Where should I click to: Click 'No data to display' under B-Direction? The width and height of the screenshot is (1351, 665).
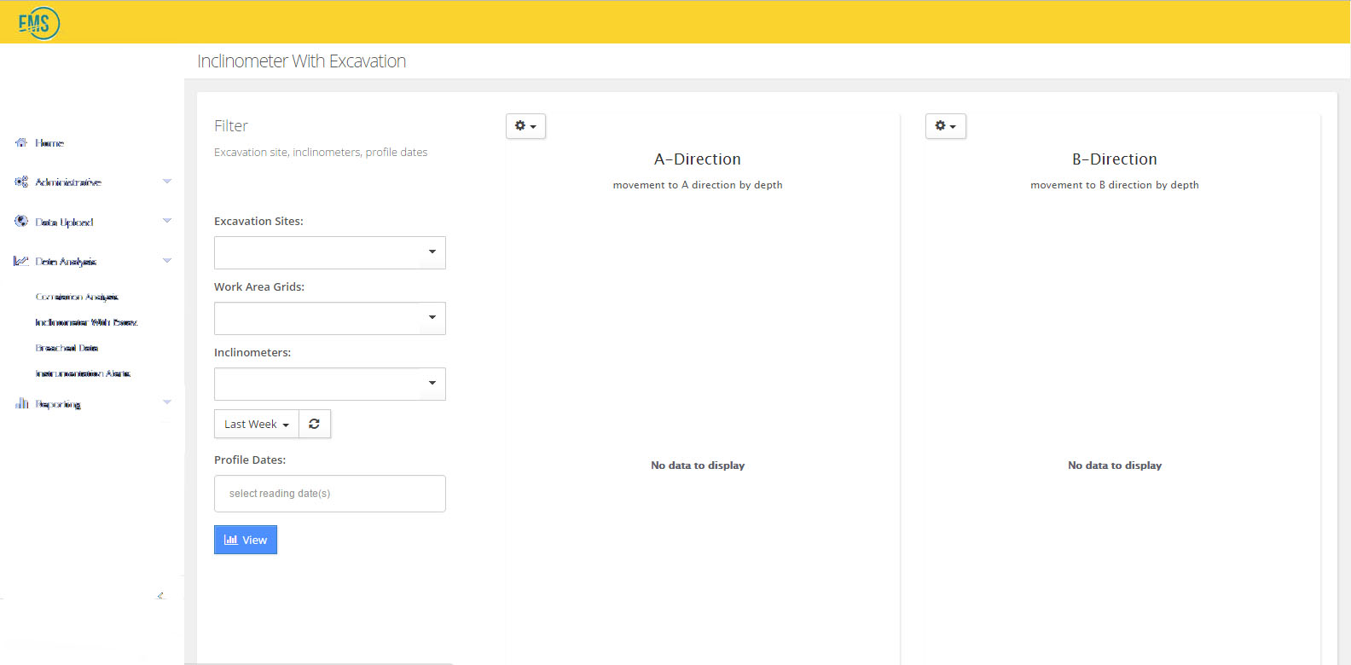tap(1115, 465)
